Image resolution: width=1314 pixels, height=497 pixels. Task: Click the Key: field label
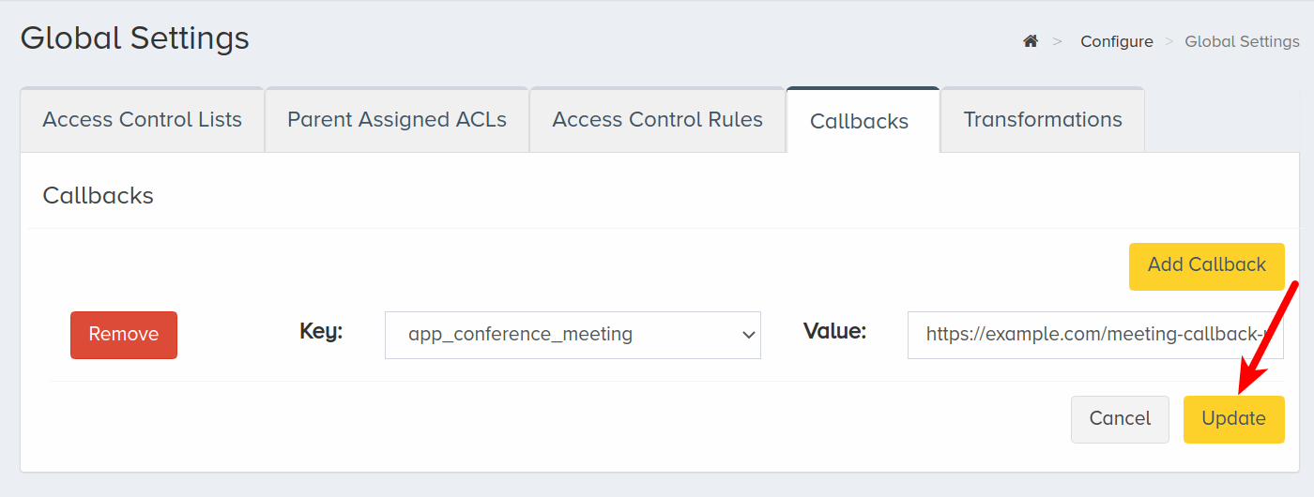(x=321, y=331)
